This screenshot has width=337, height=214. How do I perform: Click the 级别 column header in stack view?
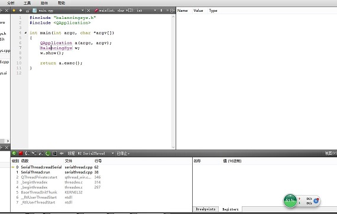15,161
